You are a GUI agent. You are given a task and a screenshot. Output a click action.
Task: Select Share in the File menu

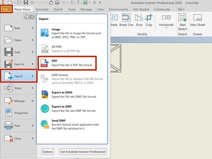point(19,88)
